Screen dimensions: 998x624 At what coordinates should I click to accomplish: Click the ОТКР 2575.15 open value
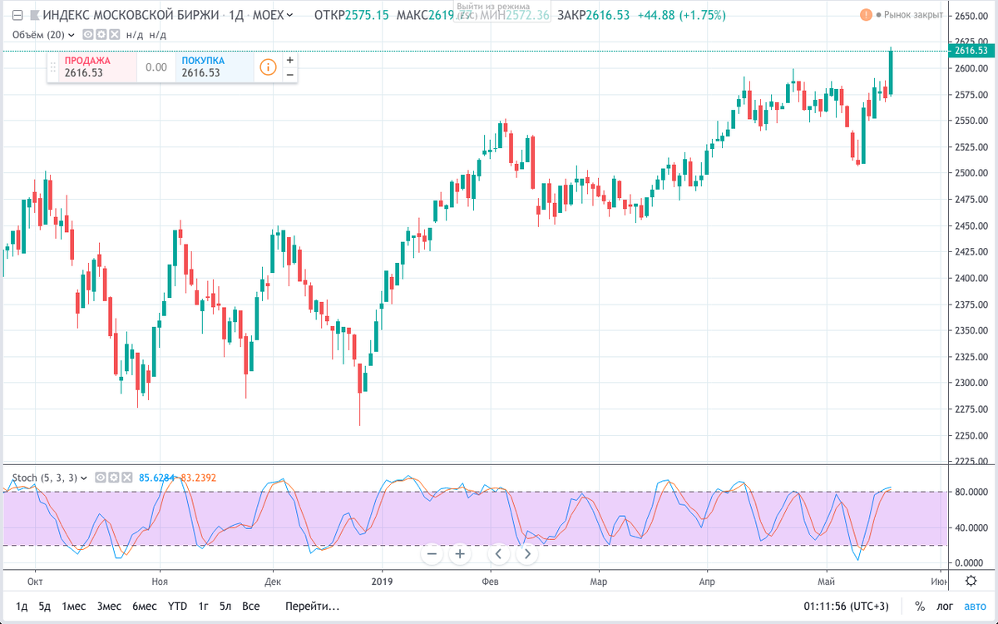point(353,16)
